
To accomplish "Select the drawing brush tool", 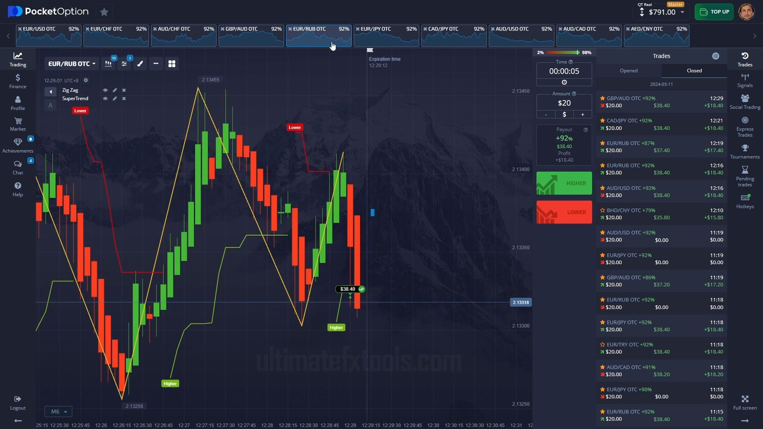I will (140, 64).
